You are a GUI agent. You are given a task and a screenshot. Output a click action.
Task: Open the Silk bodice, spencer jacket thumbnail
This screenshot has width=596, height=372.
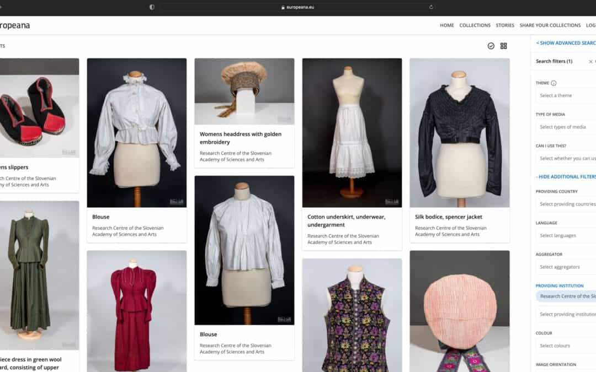tap(459, 132)
